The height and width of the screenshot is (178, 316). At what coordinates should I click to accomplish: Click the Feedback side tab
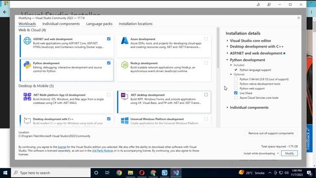pos(309,138)
